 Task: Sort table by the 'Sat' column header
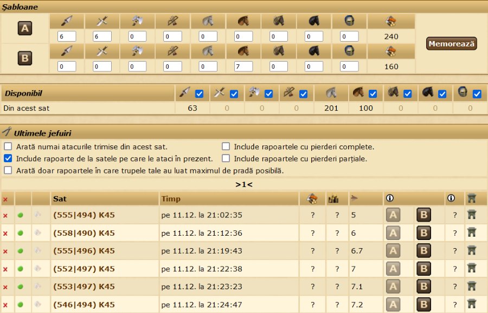tap(60, 199)
